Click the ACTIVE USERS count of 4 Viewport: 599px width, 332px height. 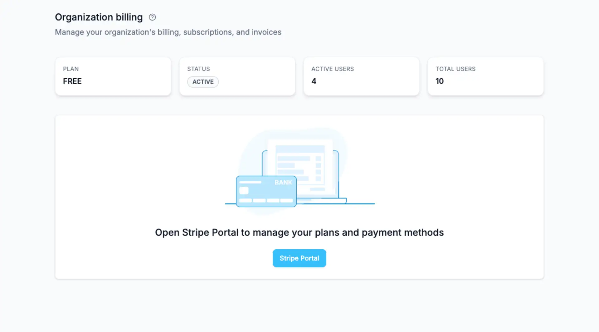(x=314, y=81)
